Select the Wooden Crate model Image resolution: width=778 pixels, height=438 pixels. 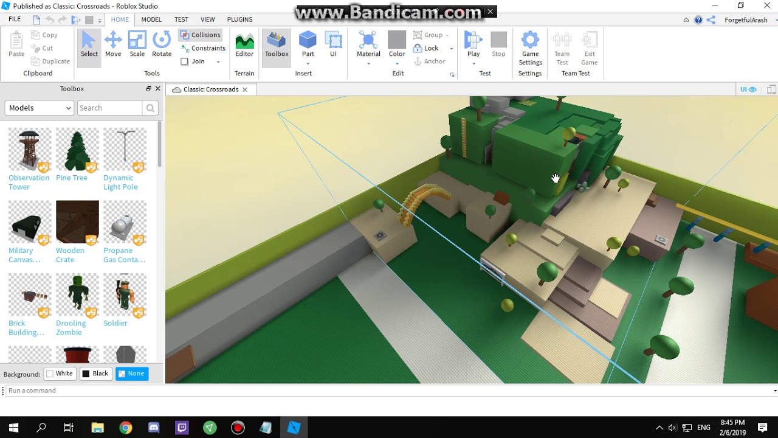point(77,232)
